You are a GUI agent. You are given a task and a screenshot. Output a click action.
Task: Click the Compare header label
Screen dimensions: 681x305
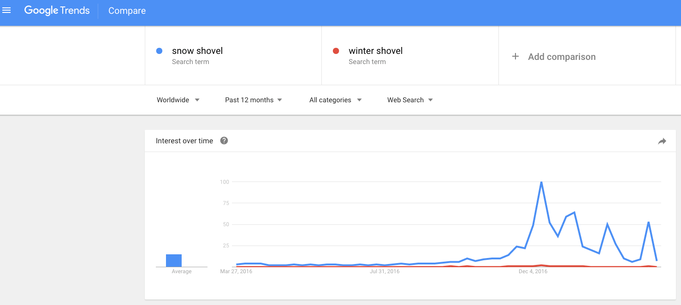click(x=127, y=11)
